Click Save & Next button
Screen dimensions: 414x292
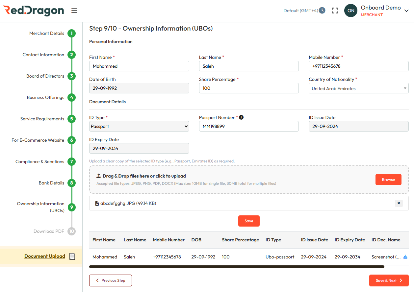click(x=389, y=280)
